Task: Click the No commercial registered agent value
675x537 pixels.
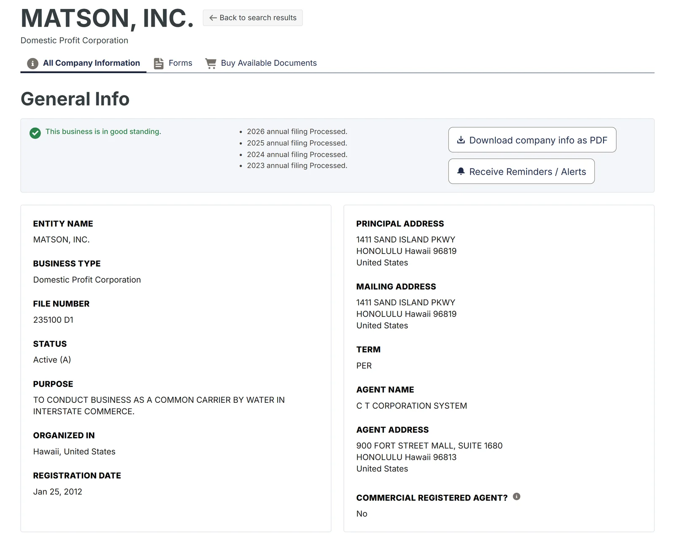Action: click(x=362, y=514)
